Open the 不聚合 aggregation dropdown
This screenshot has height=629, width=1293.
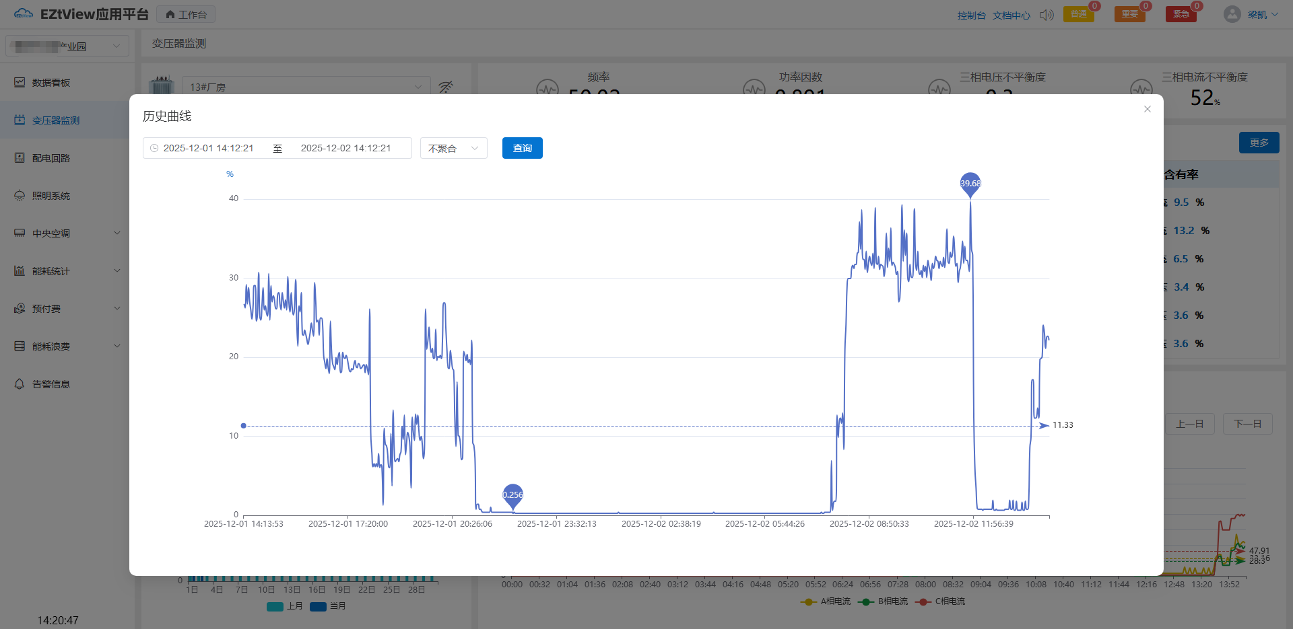[x=453, y=148]
